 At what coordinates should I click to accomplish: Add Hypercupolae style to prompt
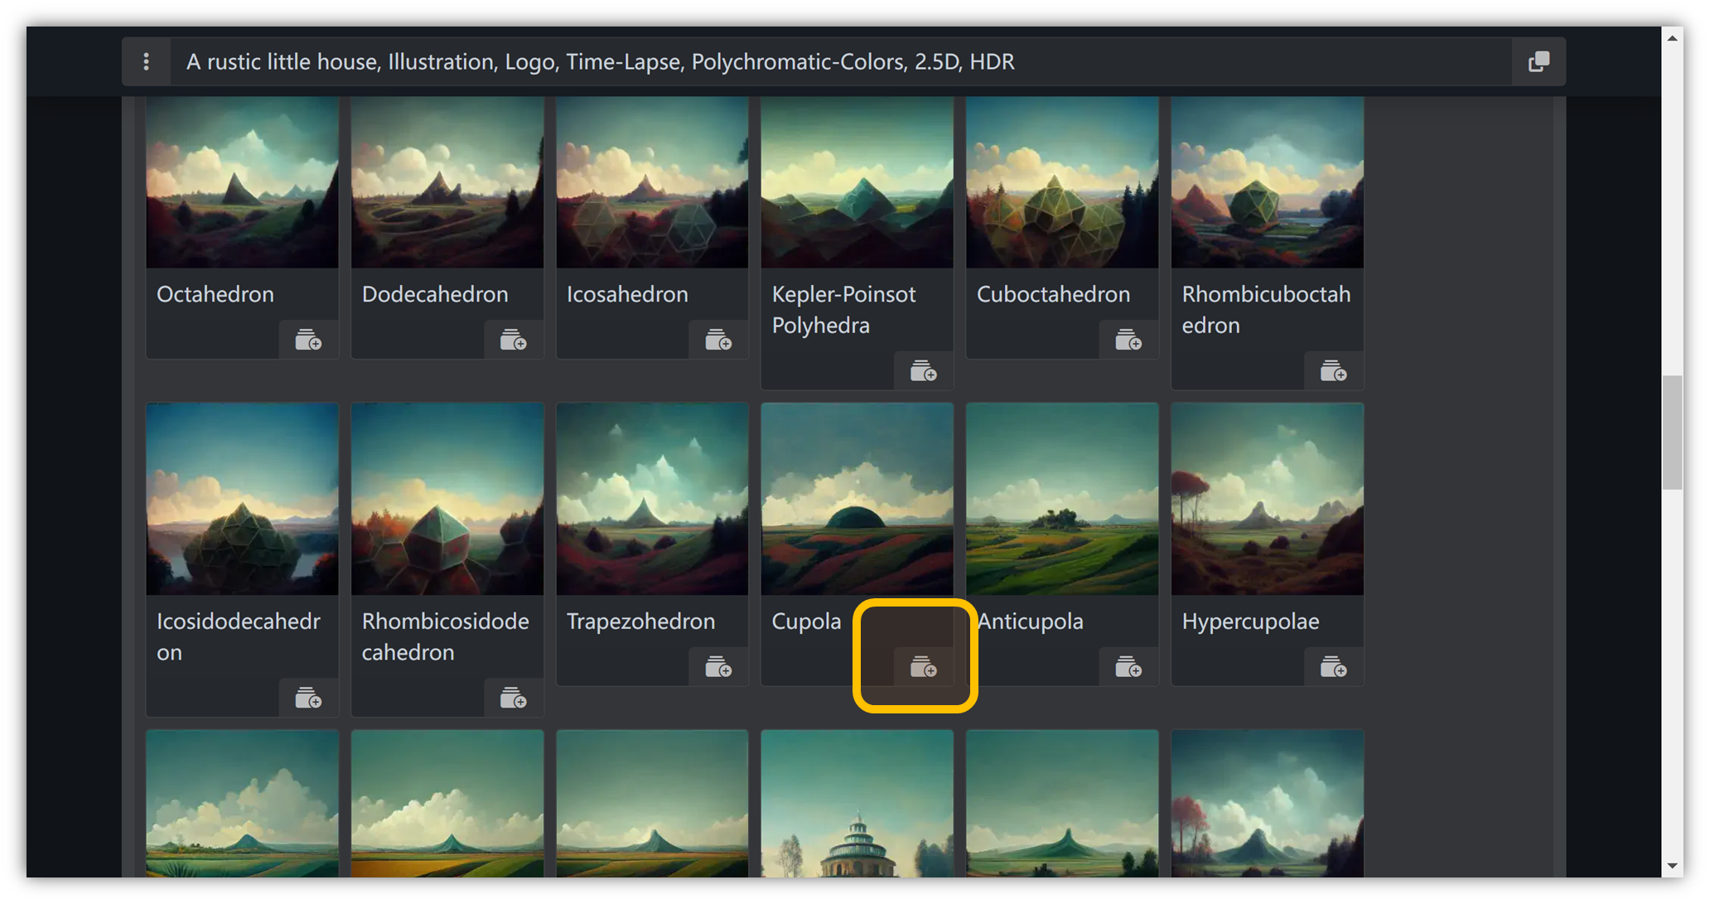click(1333, 667)
